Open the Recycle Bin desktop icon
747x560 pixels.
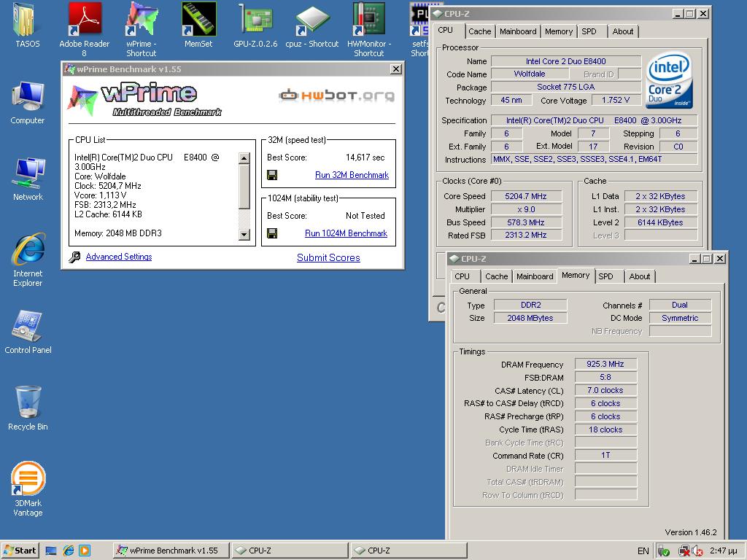click(x=28, y=402)
